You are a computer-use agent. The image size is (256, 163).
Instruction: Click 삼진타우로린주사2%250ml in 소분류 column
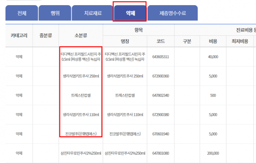pyautogui.click(x=81, y=153)
